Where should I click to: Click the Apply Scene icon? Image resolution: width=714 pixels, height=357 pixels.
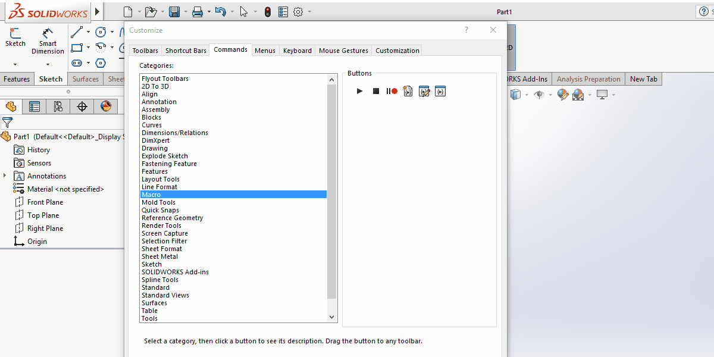click(x=578, y=95)
